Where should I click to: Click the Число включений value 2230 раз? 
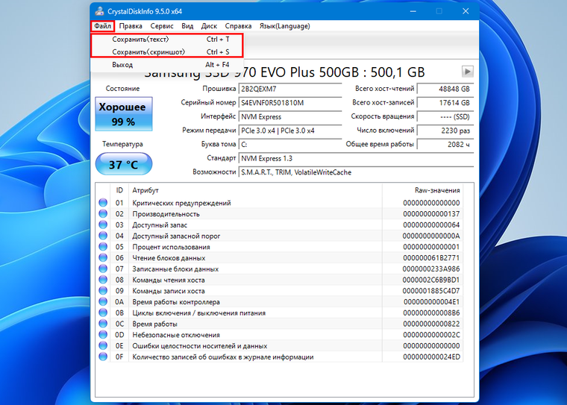click(445, 131)
